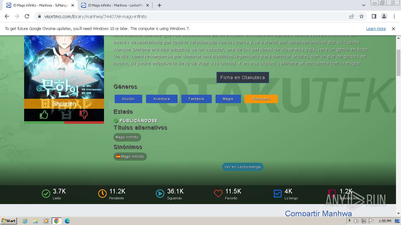Click the Abandonado thumbs-down icon
This screenshot has height=225, width=401.
[x=332, y=194]
